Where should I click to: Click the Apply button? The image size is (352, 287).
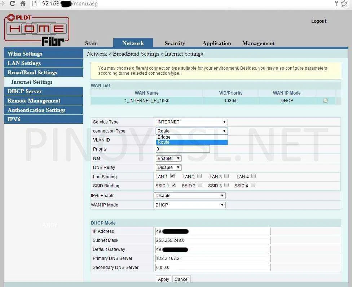click(x=163, y=279)
